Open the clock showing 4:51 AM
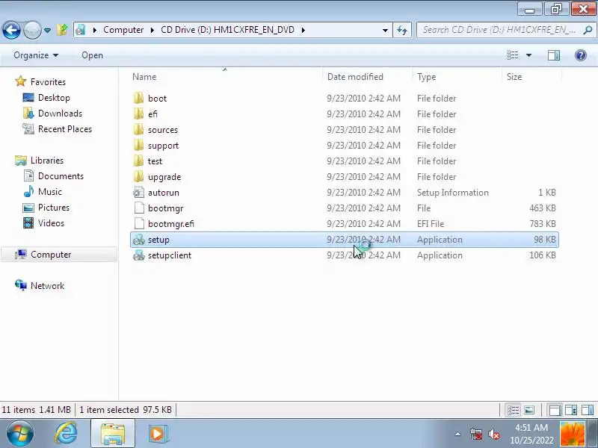The image size is (598, 448). [x=531, y=434]
